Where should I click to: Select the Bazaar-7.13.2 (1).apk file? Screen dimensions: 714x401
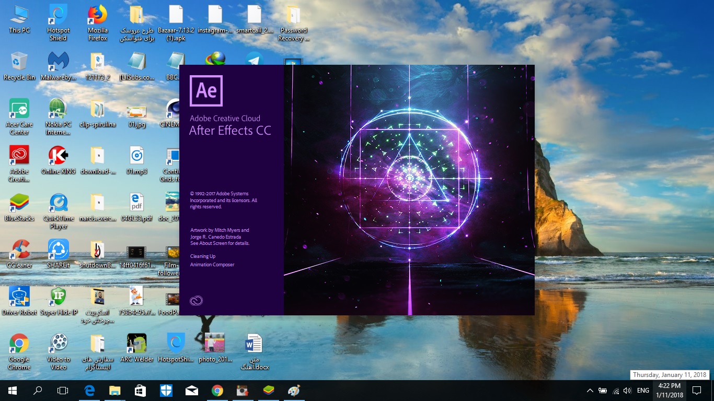point(176,23)
